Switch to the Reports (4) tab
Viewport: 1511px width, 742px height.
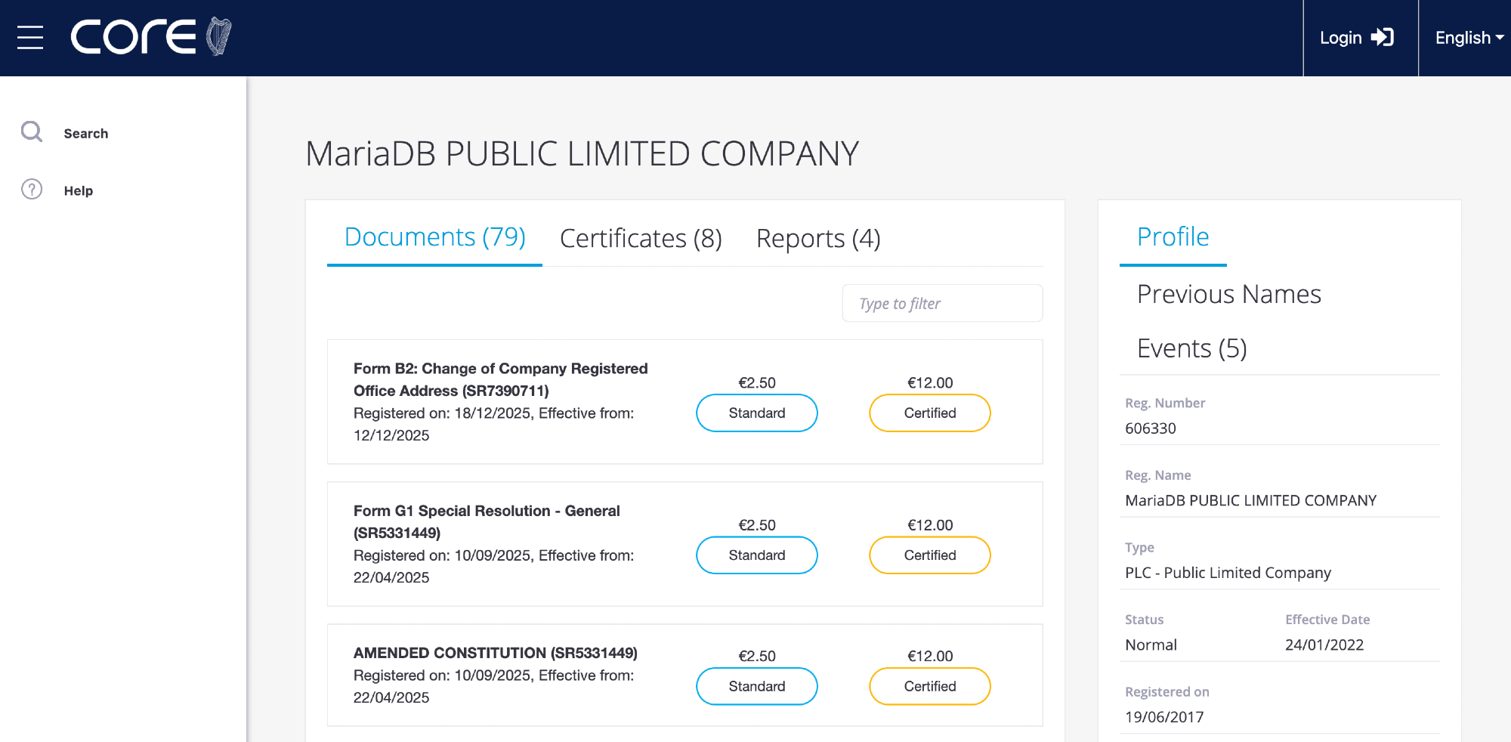(818, 238)
